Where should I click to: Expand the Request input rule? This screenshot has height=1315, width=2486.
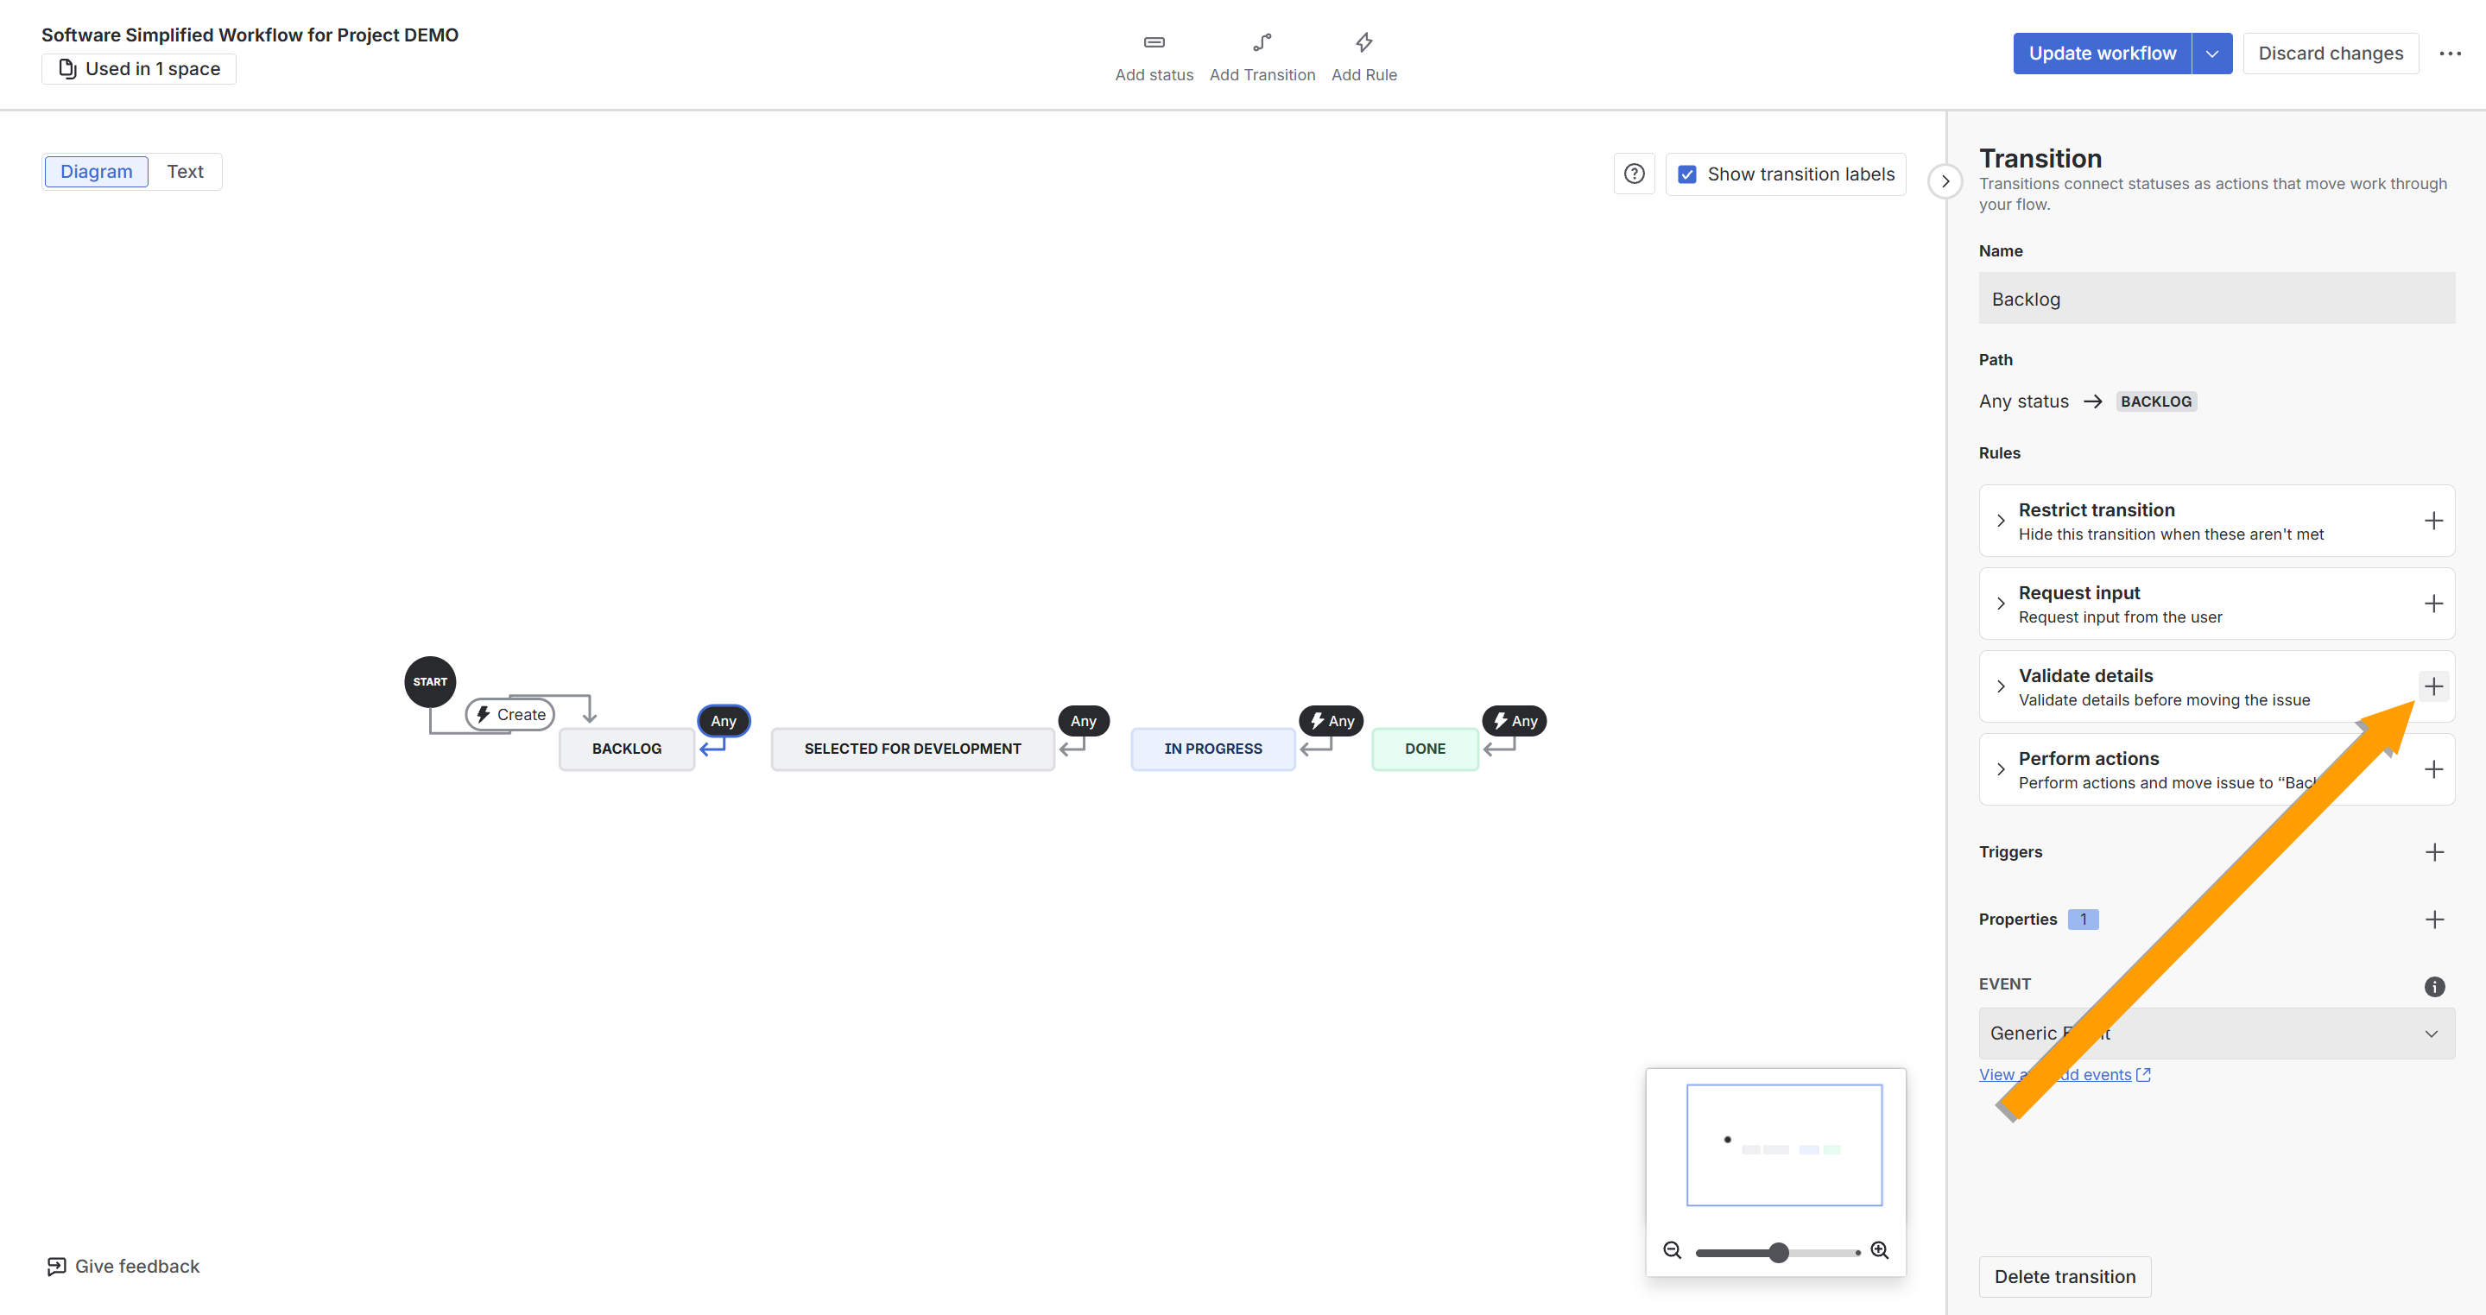2001,604
